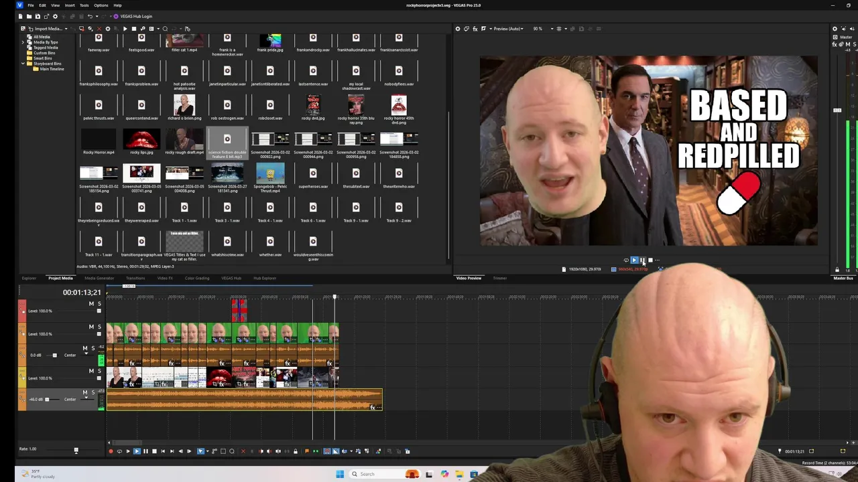Collapse Storyboard Bins tree node
858x482 pixels.
tap(23, 64)
